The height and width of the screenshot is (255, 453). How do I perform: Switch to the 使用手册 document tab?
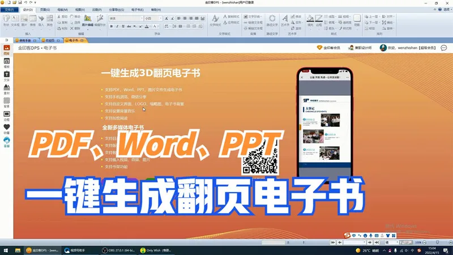[x=25, y=40]
